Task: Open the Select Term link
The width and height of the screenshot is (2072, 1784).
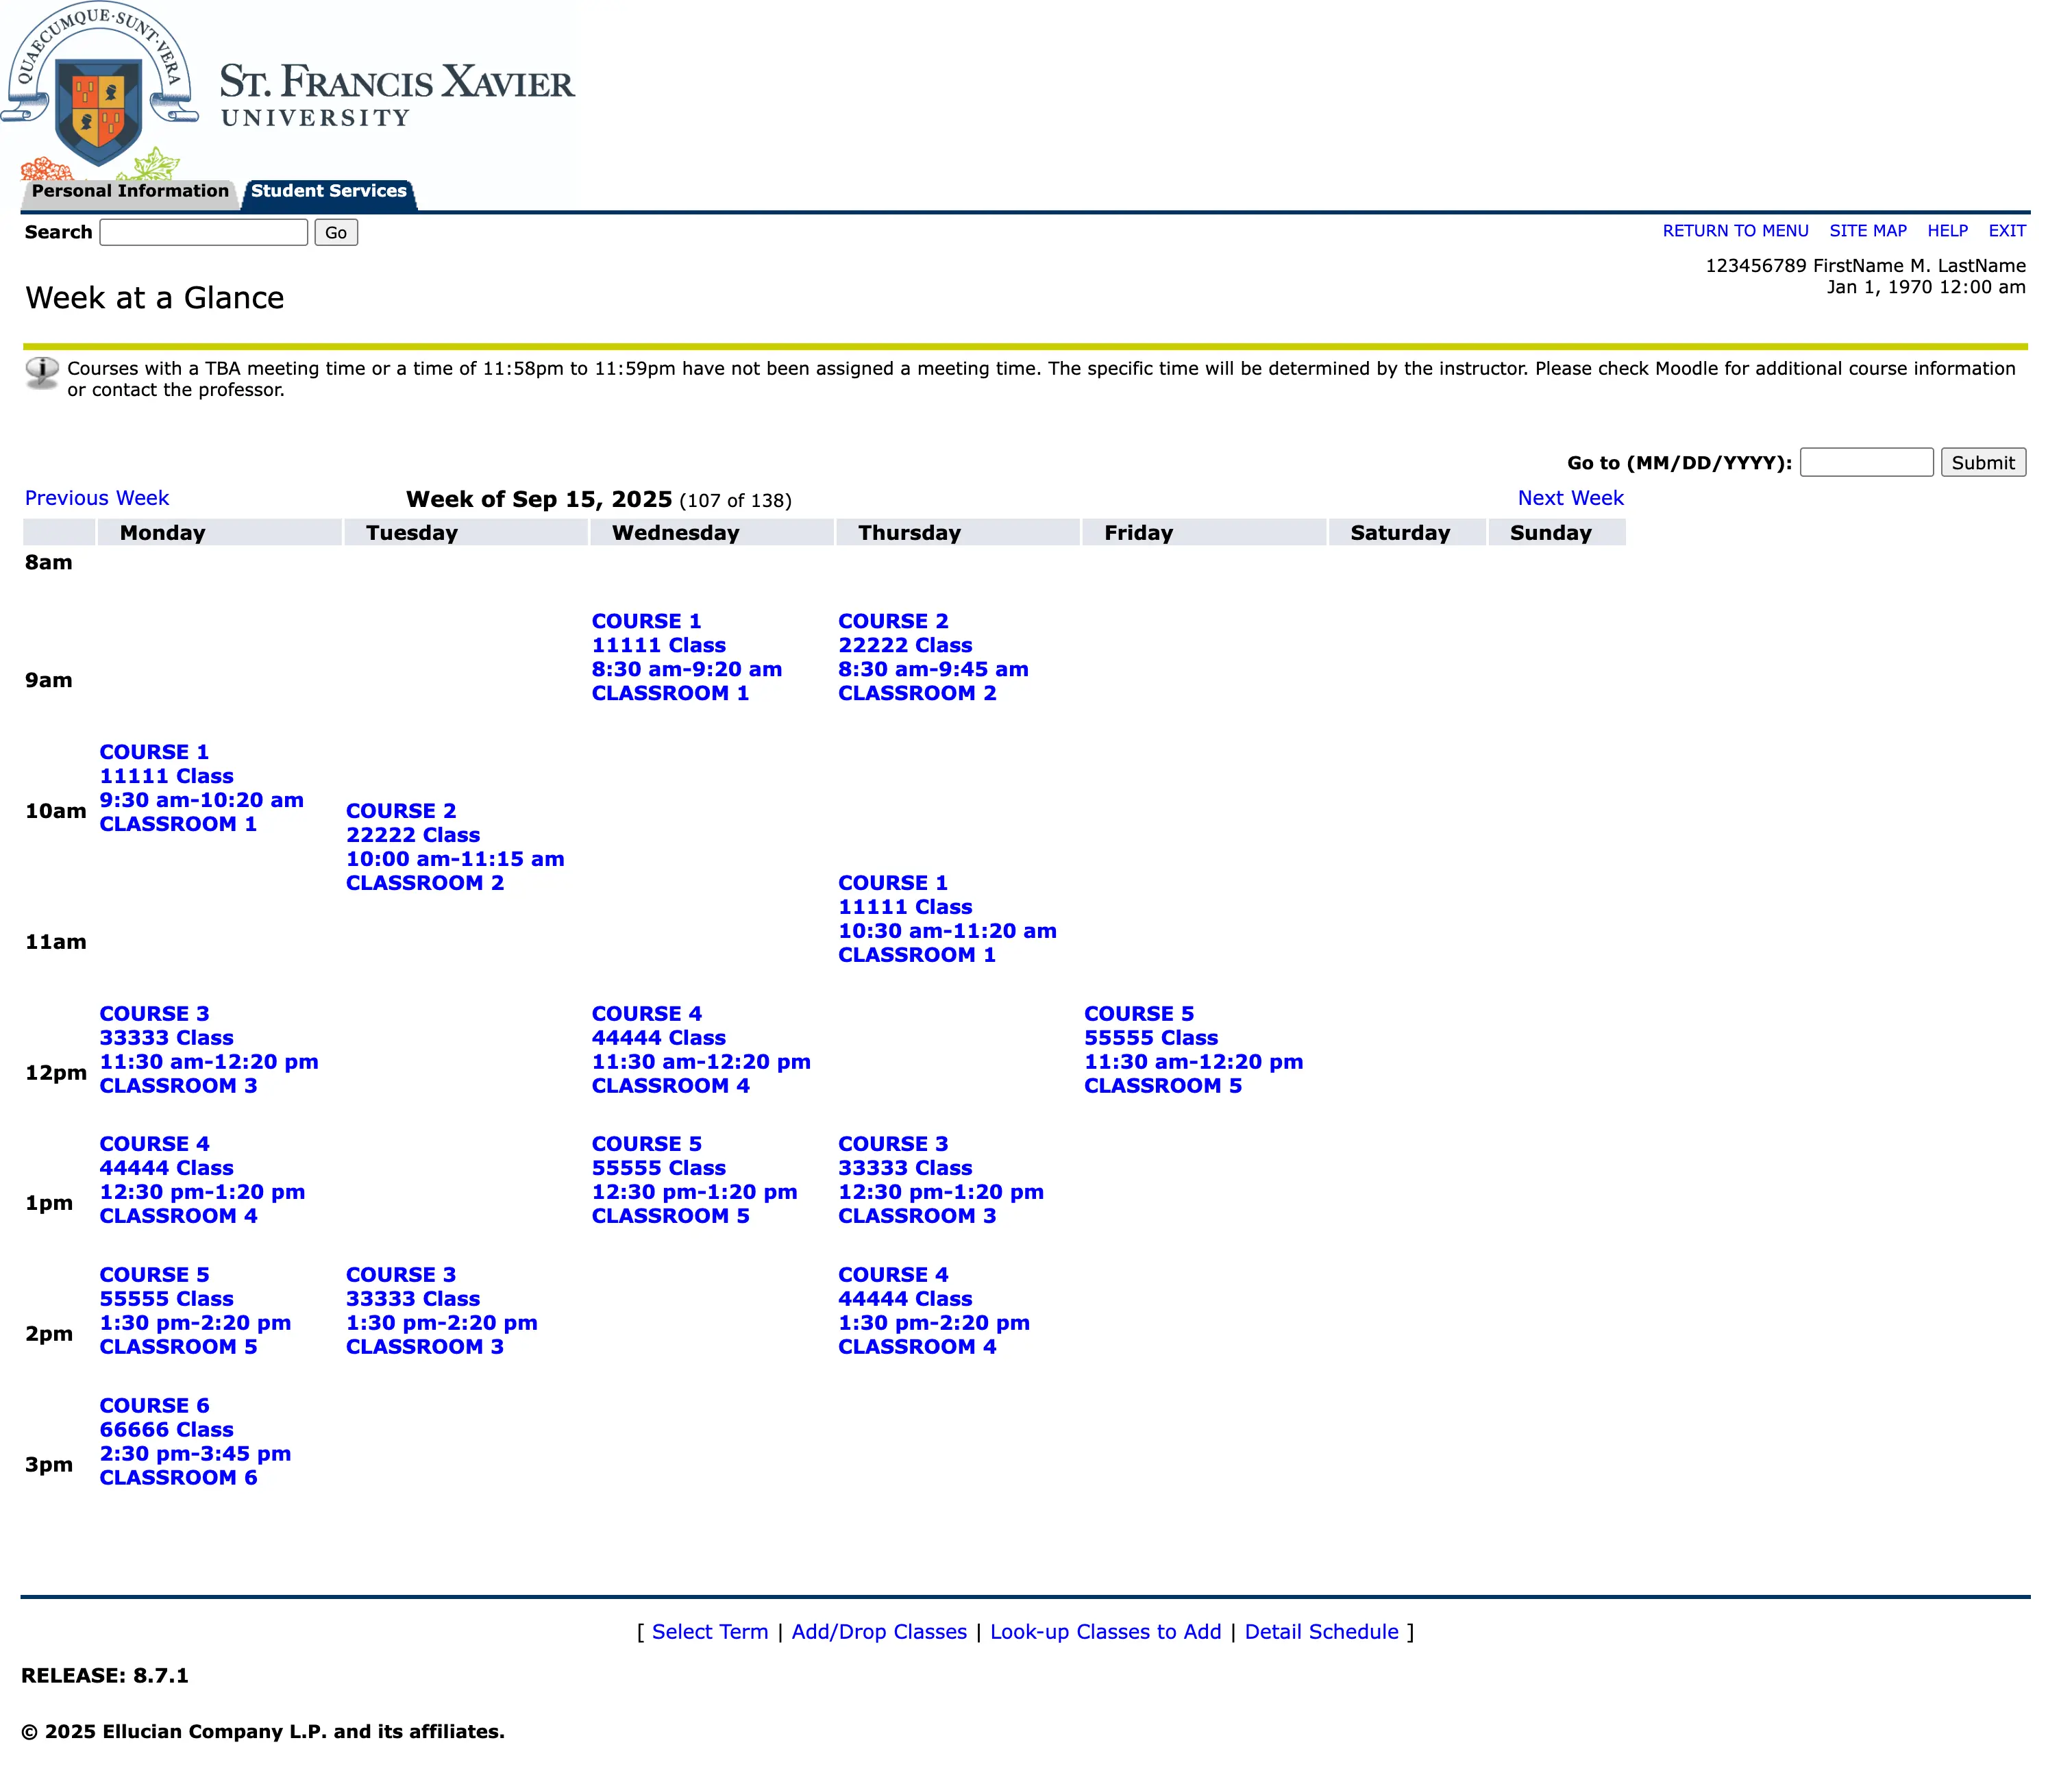Action: click(710, 1632)
